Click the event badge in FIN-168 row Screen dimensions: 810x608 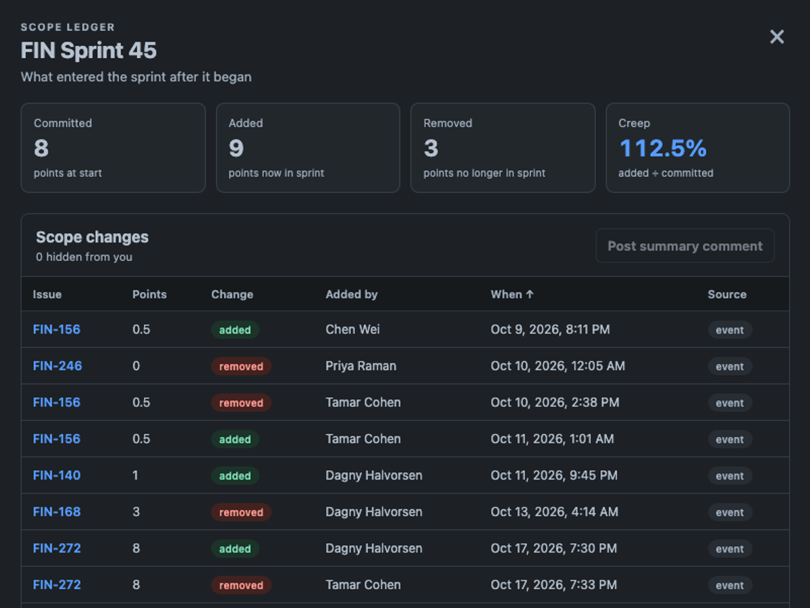click(730, 512)
